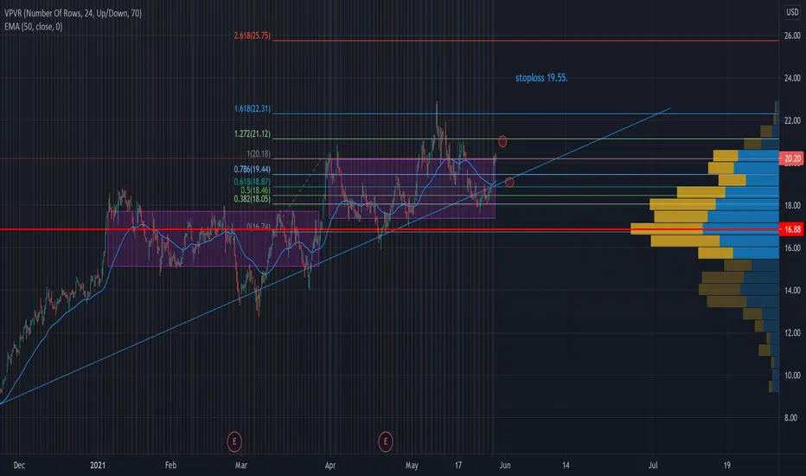Image resolution: width=806 pixels, height=476 pixels.
Task: Click the 1.272(21.12) Fibonacci label
Action: 252,134
